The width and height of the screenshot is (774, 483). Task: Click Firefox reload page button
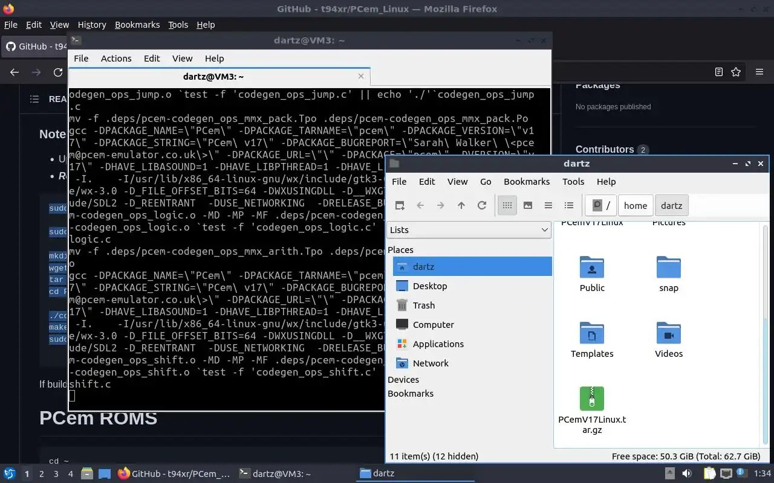click(x=58, y=72)
